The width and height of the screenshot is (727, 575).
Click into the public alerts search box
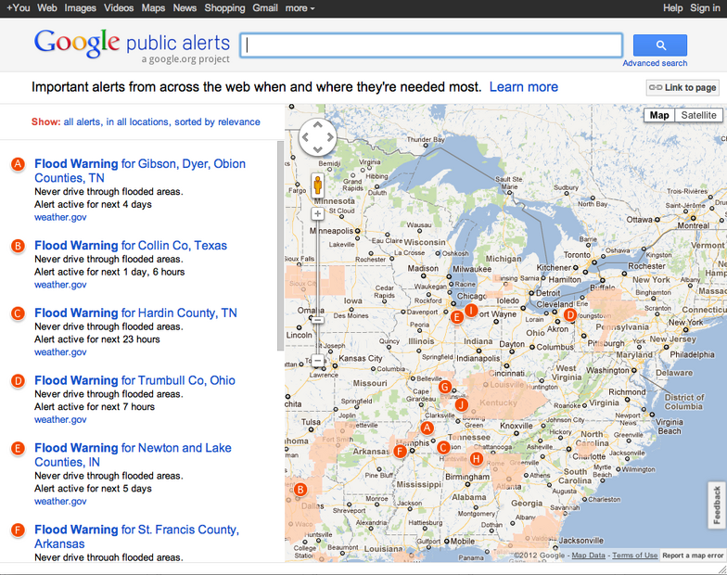click(431, 45)
